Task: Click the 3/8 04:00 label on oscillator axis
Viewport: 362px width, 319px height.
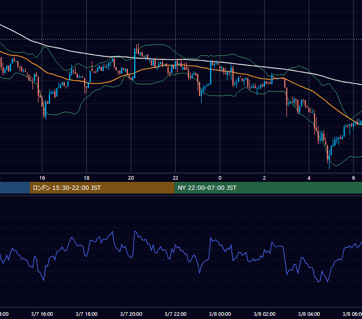Action: [x=309, y=314]
